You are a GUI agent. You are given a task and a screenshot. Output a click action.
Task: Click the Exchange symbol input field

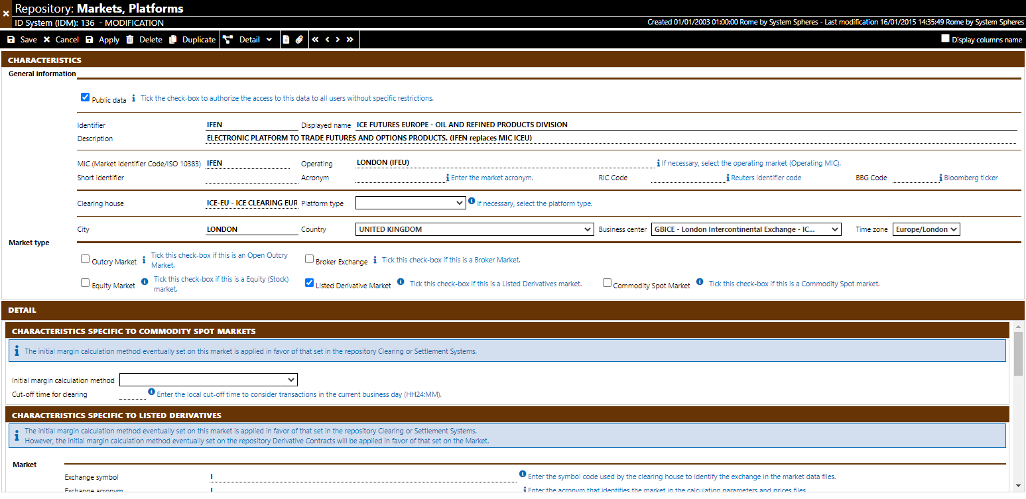coord(363,476)
